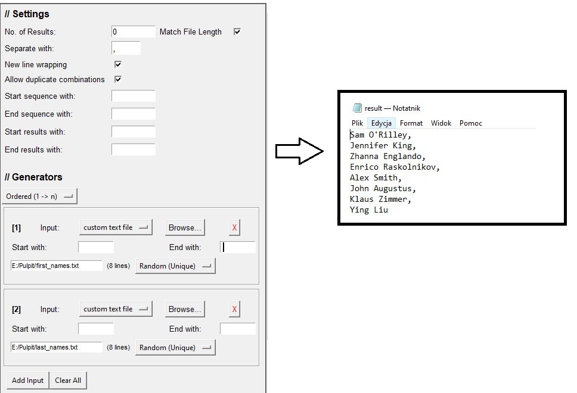Image resolution: width=577 pixels, height=393 pixels.
Task: Click the '// Settings' heading
Action: [27, 14]
